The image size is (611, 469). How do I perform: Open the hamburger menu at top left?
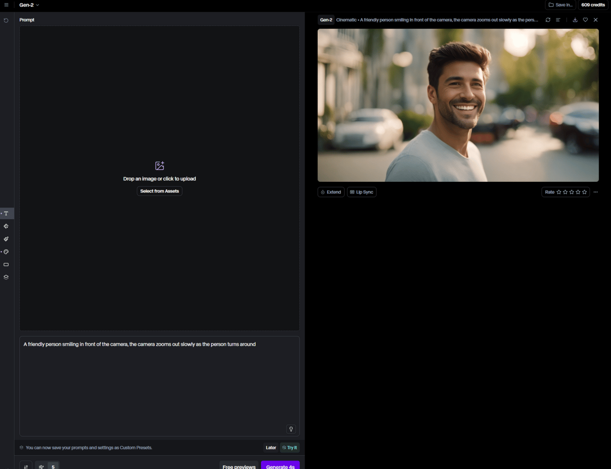[6, 5]
